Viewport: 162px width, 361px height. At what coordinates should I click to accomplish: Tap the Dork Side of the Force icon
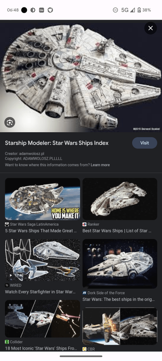[84, 293]
